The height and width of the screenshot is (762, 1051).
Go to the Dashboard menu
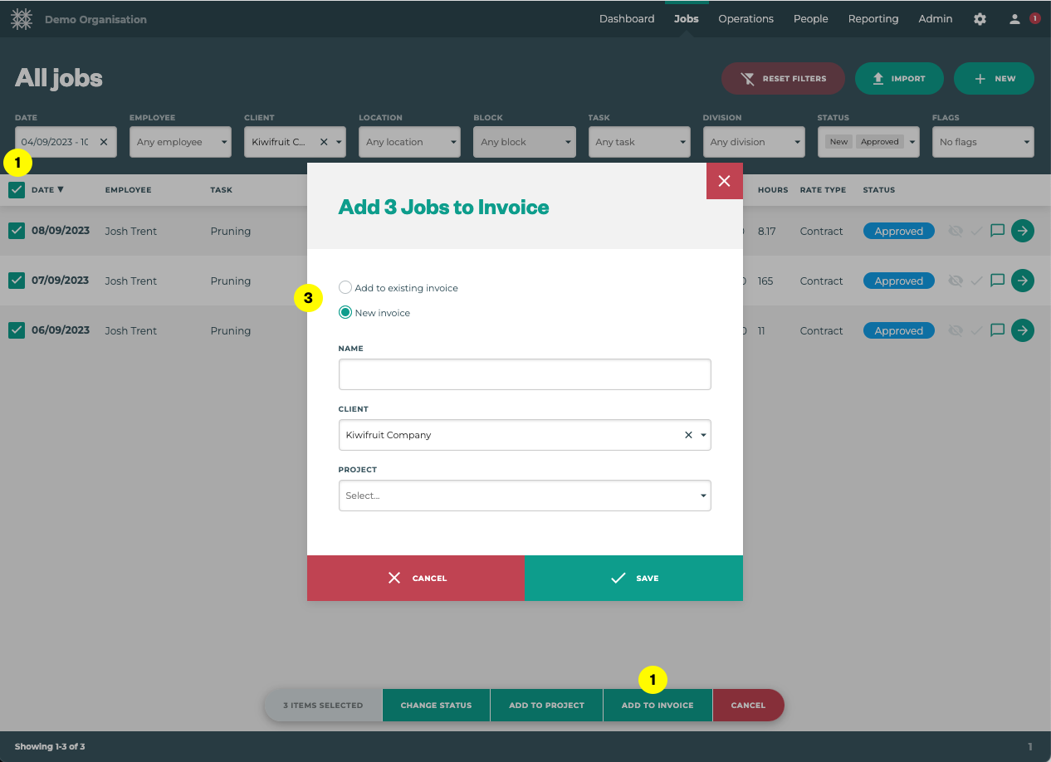627,19
